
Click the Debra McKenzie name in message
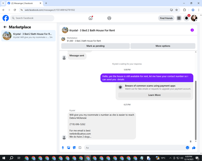pyautogui.click(x=78, y=118)
